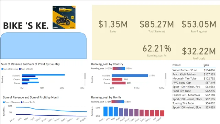The width and height of the screenshot is (220, 124).
Task: Sort table by Sales column header
Action: [206, 65]
